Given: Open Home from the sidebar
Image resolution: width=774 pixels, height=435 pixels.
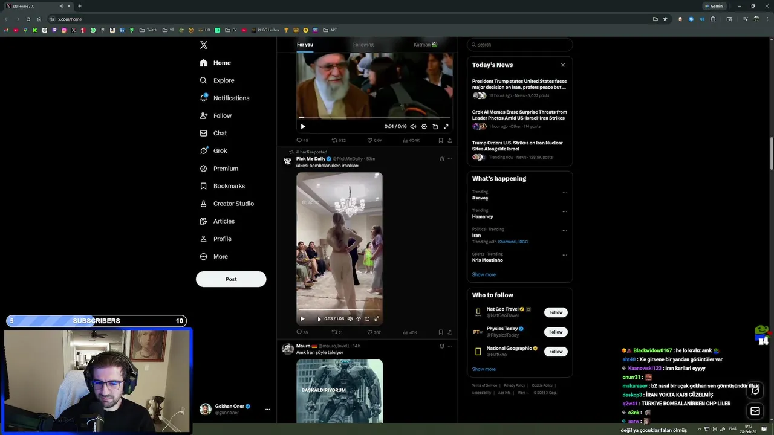Looking at the screenshot, I should (215, 63).
